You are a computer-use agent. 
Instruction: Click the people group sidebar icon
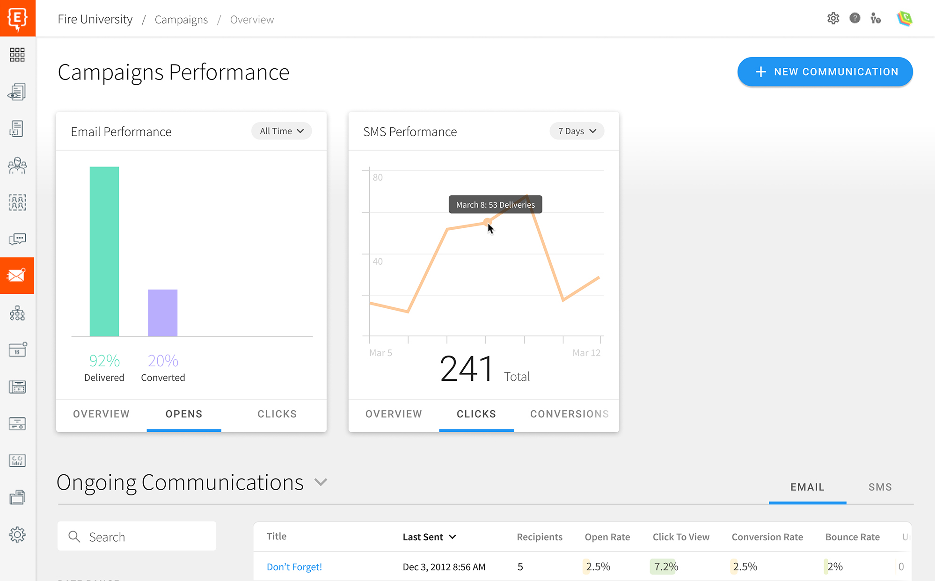tap(17, 166)
